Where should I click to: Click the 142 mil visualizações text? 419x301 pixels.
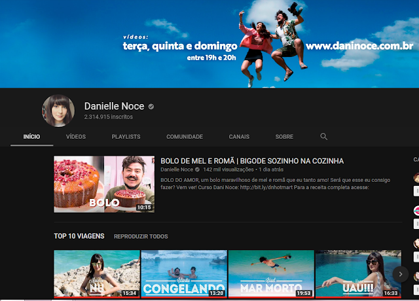228,169
